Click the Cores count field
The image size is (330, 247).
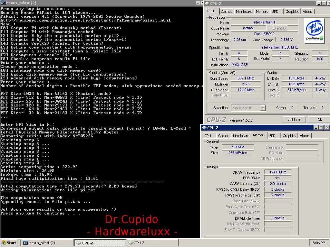[x=293, y=107]
